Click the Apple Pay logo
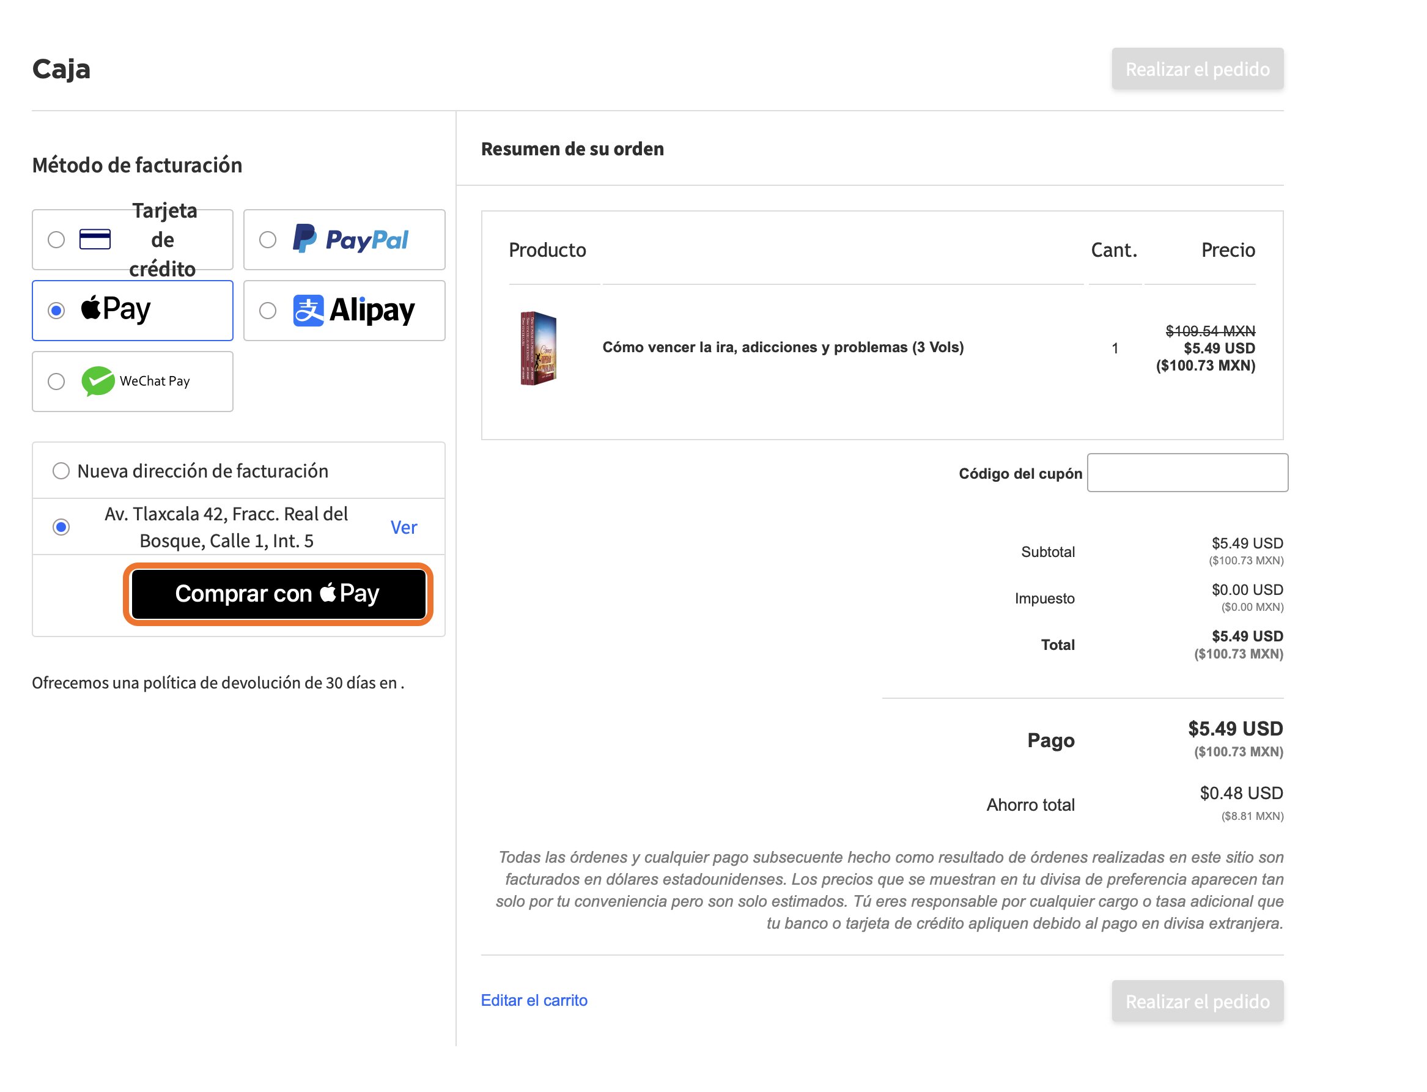The image size is (1427, 1092). (116, 310)
